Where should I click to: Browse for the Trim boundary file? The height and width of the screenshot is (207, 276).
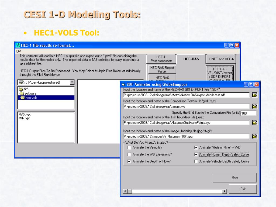[254, 123]
